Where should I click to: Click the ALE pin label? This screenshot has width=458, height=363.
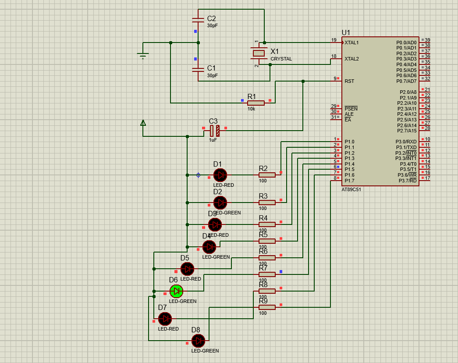[349, 114]
